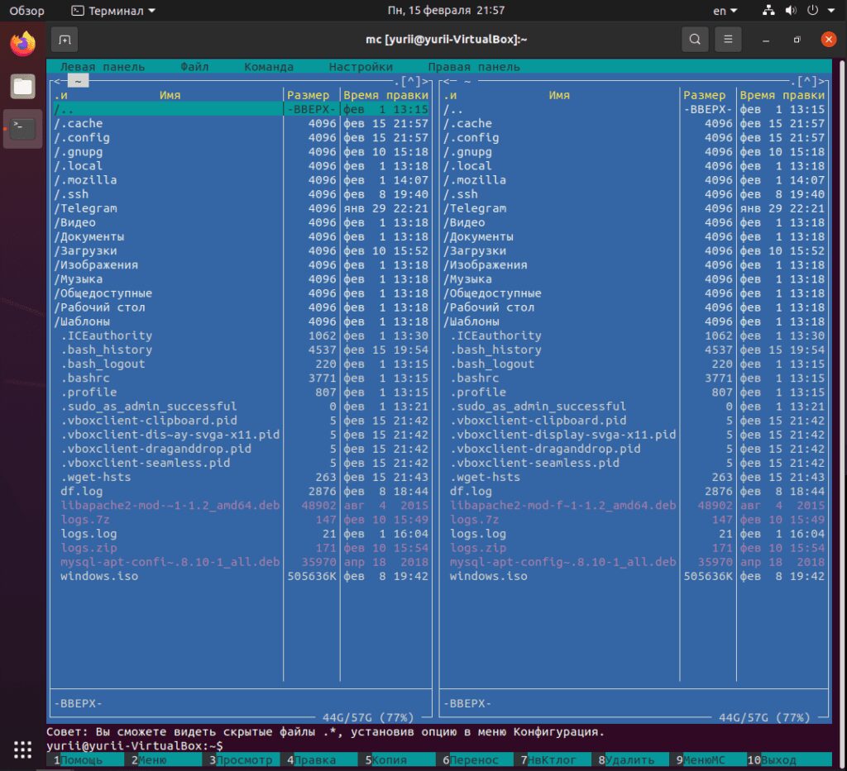Open the Files app in the dock
This screenshot has width=847, height=771.
point(22,86)
